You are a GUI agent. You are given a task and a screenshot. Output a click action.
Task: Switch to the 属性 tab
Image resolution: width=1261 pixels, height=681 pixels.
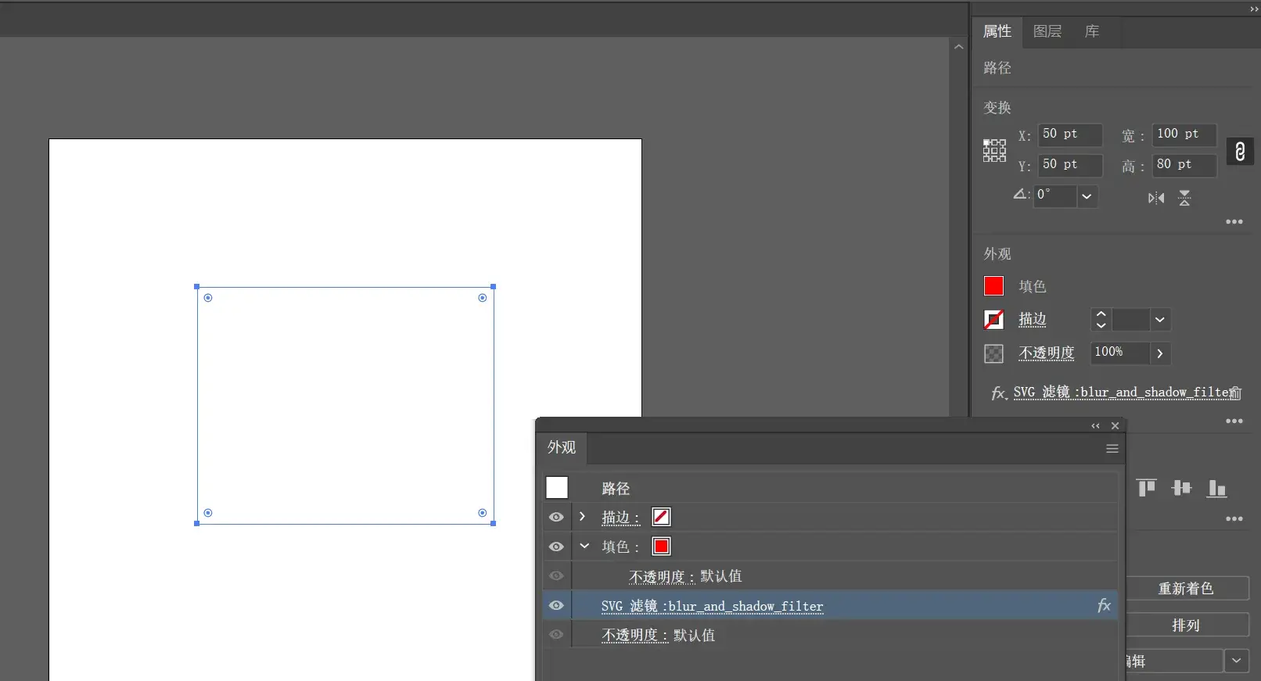click(x=997, y=31)
